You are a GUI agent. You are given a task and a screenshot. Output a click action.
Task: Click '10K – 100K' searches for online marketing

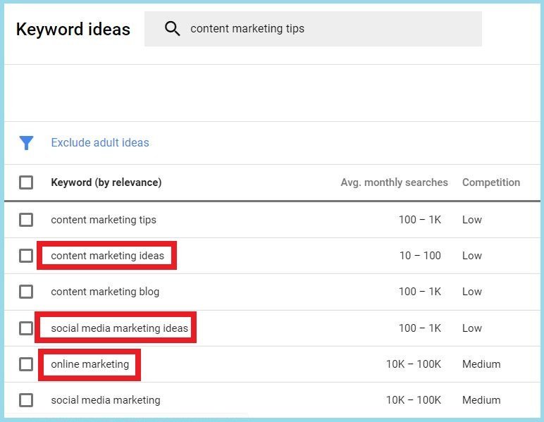coord(414,364)
